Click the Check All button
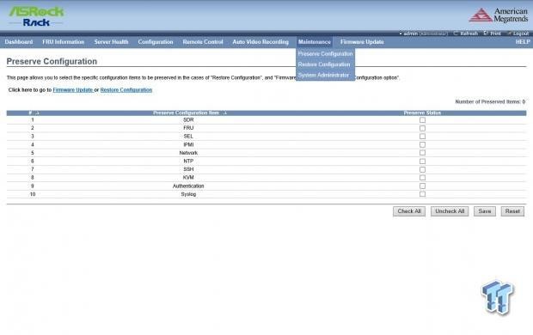 pos(409,211)
